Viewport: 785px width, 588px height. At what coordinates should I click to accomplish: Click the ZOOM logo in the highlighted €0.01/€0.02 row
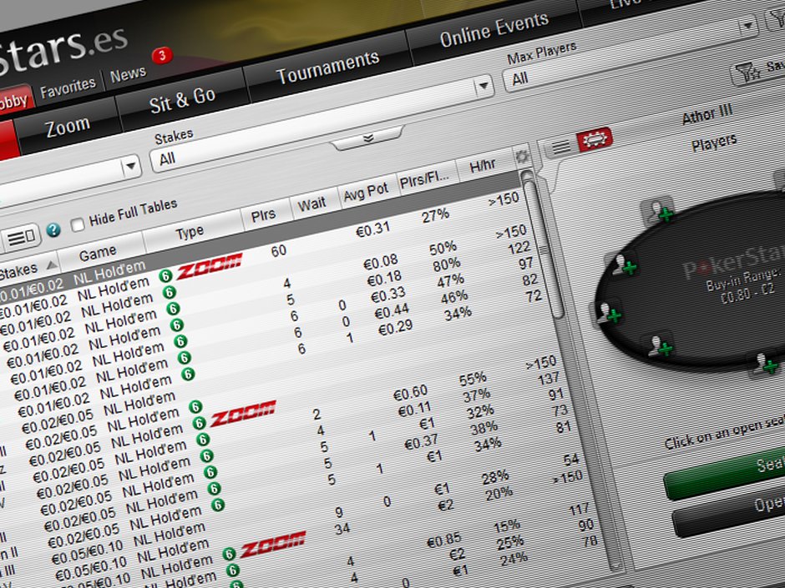point(210,265)
